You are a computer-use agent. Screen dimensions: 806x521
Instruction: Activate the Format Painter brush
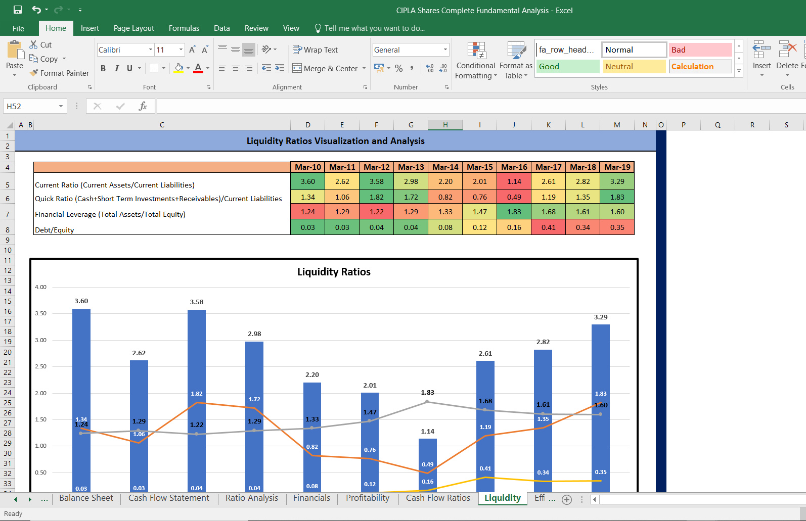(x=59, y=73)
